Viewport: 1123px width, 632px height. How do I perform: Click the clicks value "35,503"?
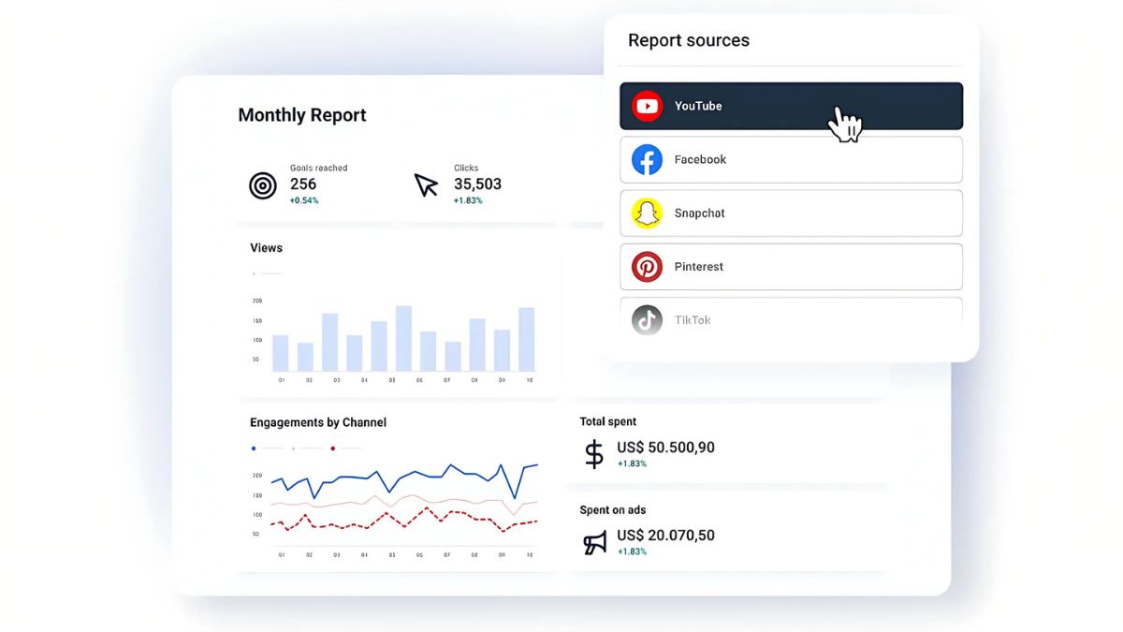coord(477,184)
